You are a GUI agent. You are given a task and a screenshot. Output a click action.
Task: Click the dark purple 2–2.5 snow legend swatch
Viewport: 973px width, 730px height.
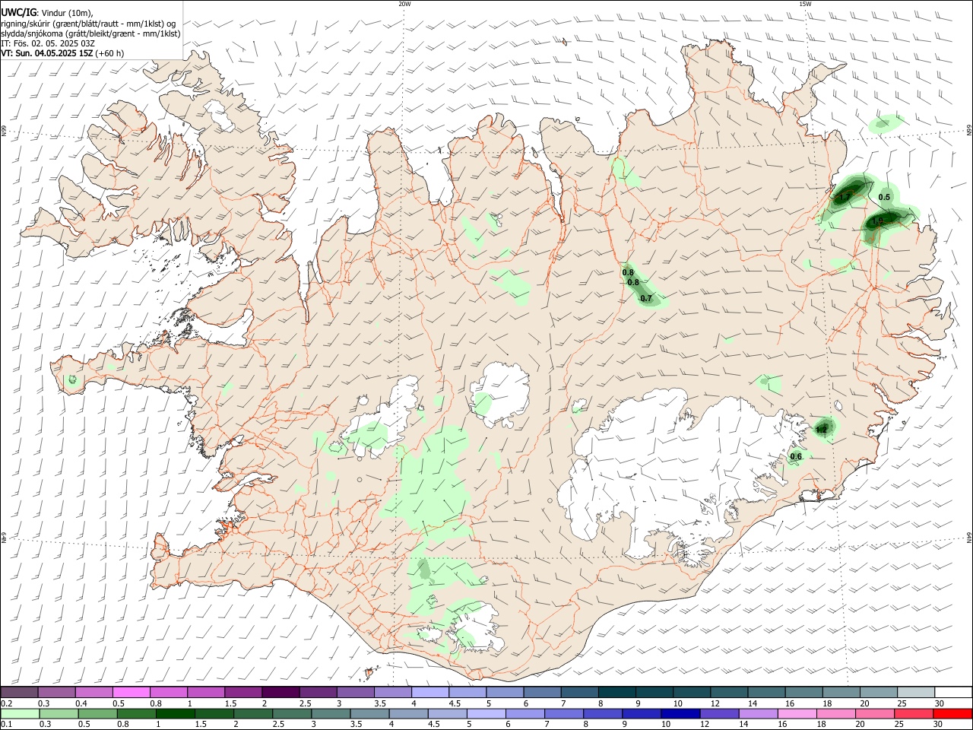[280, 693]
